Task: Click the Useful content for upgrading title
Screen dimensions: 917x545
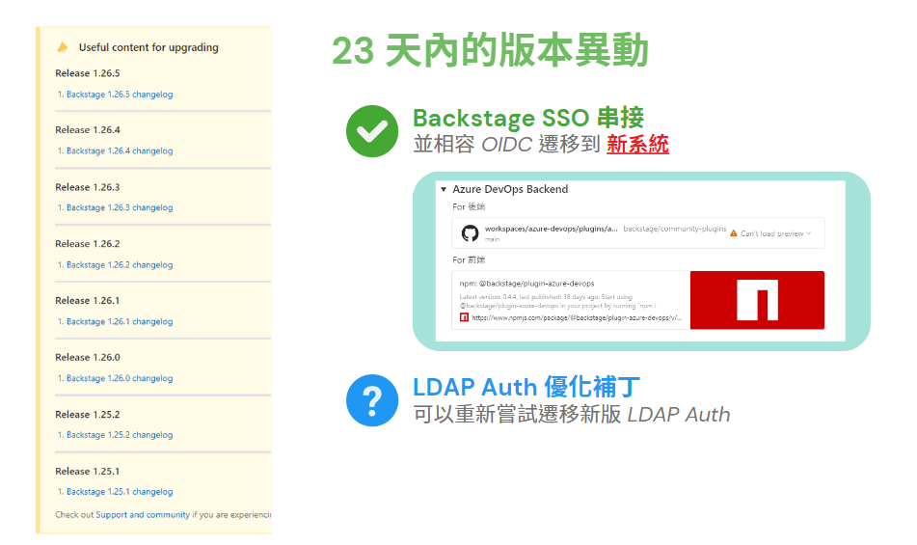Action: (x=148, y=47)
